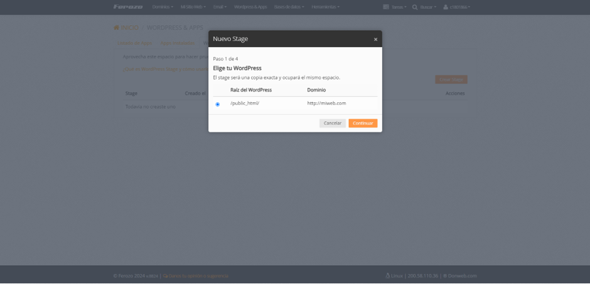Select the 200.58.110.36 IP address text
590x284 pixels.
point(422,276)
